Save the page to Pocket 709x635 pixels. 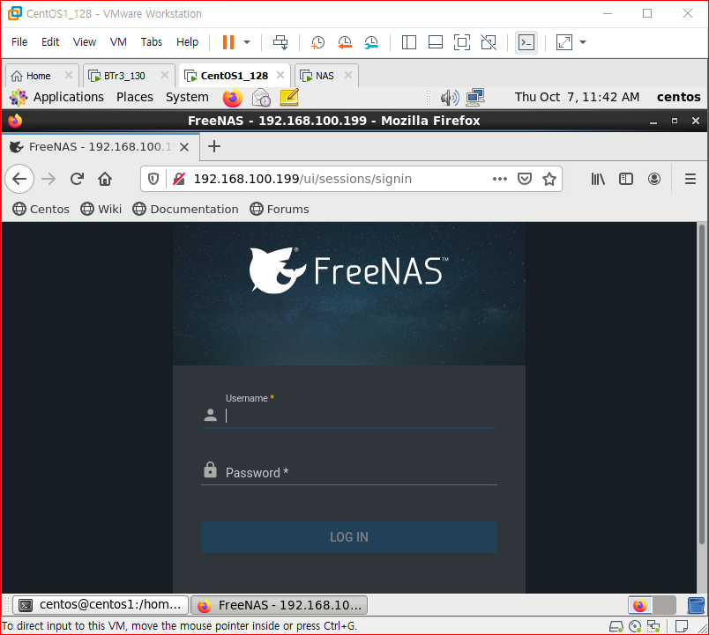click(x=525, y=179)
